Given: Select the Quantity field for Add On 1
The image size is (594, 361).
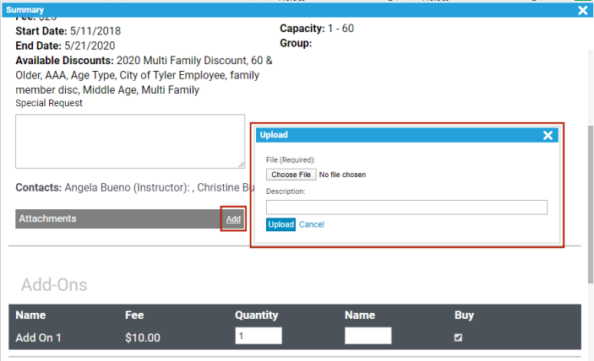Looking at the screenshot, I should click(258, 336).
